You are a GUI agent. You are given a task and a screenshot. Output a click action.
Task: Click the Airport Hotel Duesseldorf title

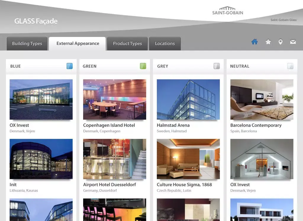point(109,185)
